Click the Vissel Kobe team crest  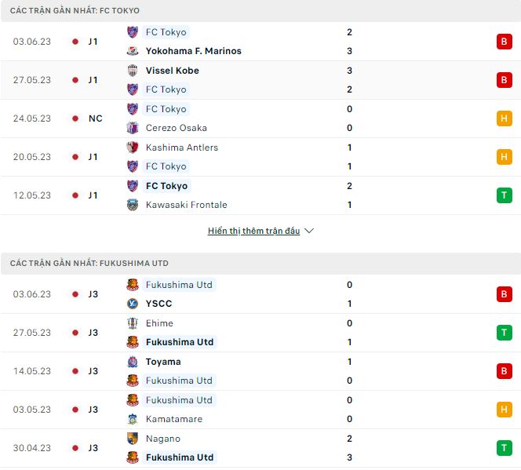[x=133, y=71]
